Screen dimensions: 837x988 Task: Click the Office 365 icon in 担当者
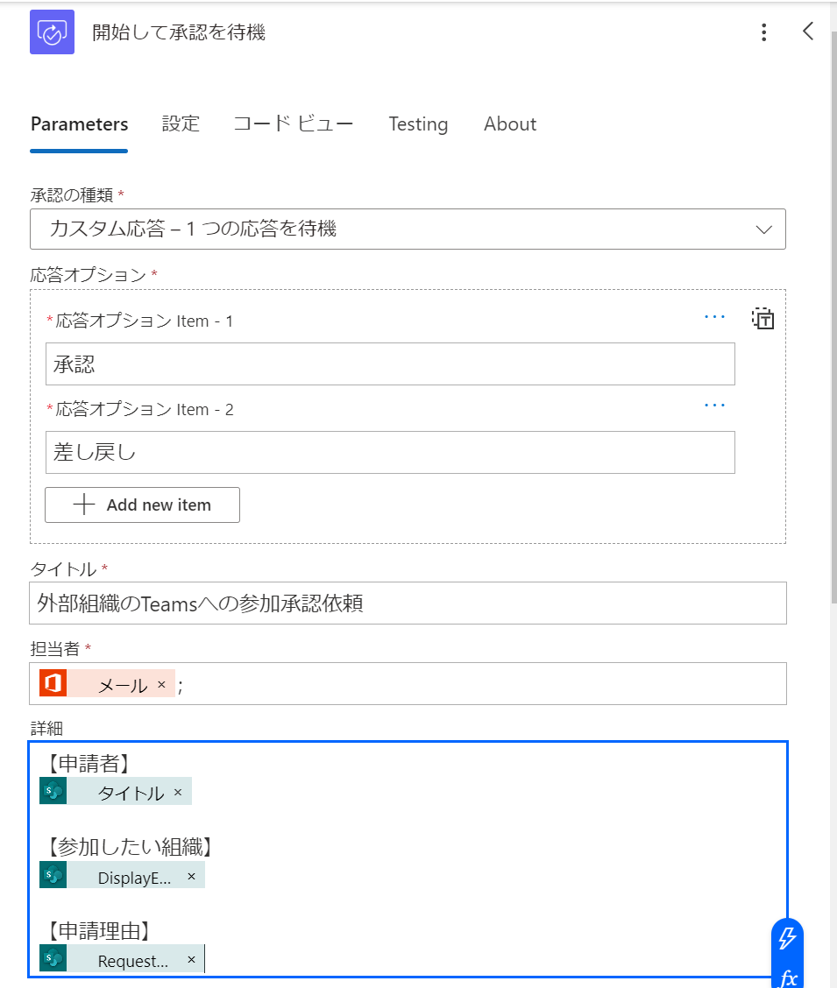coord(53,683)
